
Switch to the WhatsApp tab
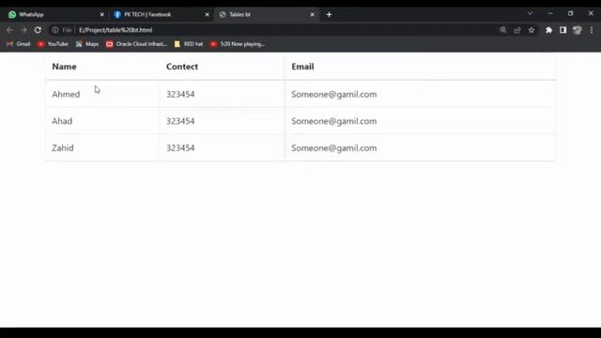click(56, 15)
